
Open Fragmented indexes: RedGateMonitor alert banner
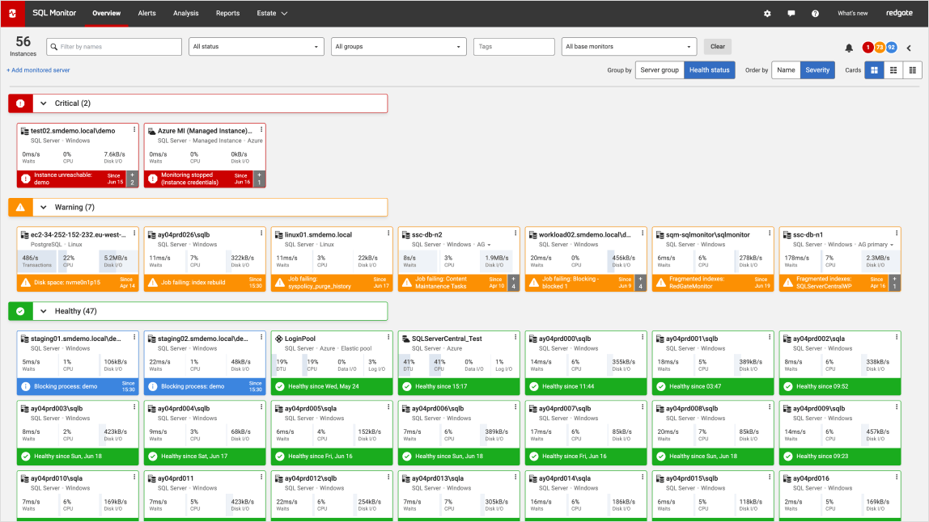pyautogui.click(x=714, y=282)
